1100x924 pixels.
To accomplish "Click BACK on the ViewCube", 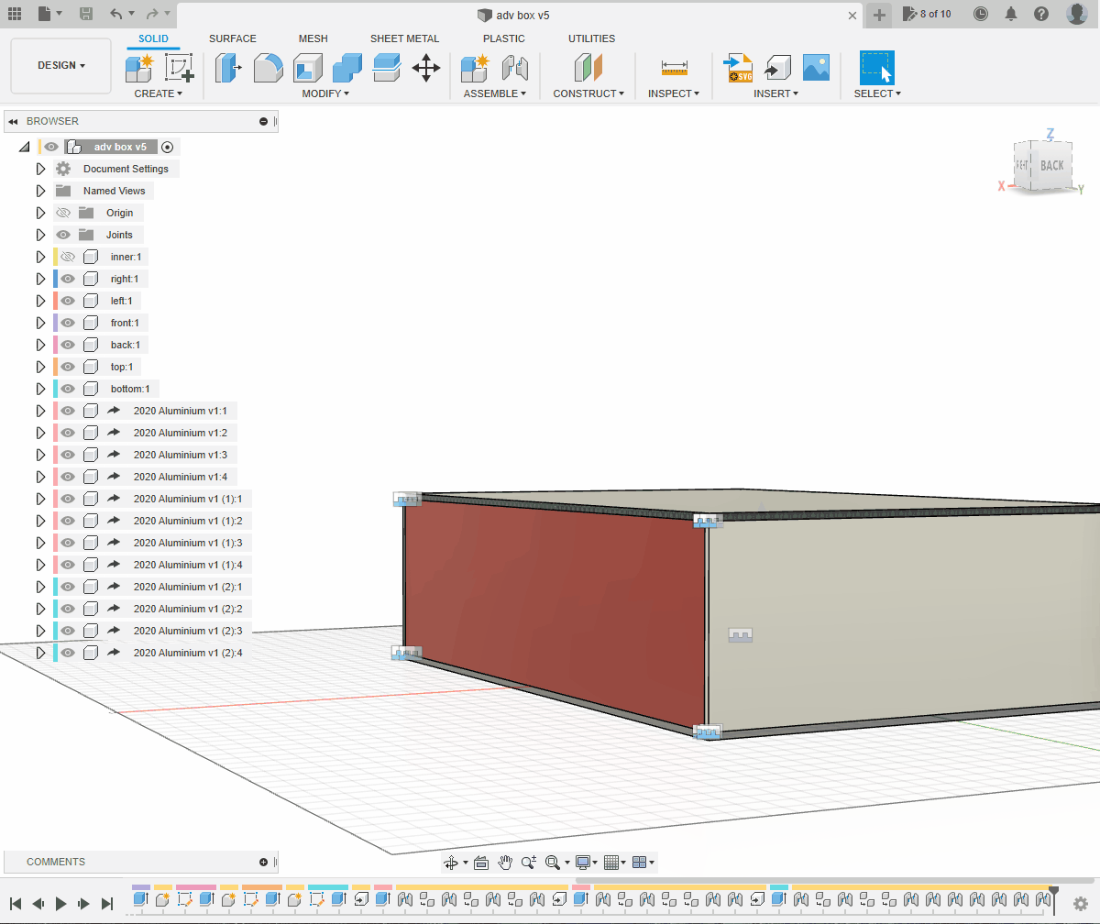I will pos(1050,166).
